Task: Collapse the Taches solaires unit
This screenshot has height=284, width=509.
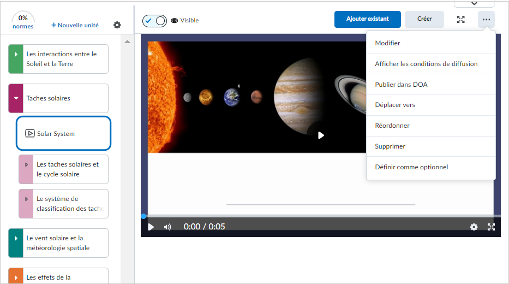Action: [16, 98]
